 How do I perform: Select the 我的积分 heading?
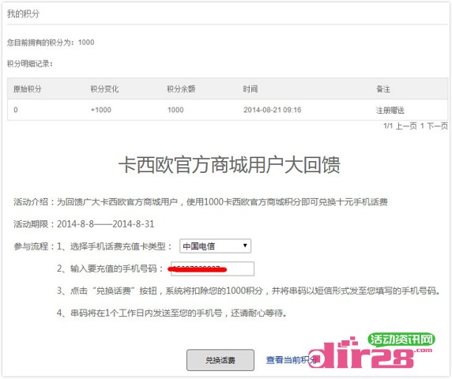(x=23, y=13)
